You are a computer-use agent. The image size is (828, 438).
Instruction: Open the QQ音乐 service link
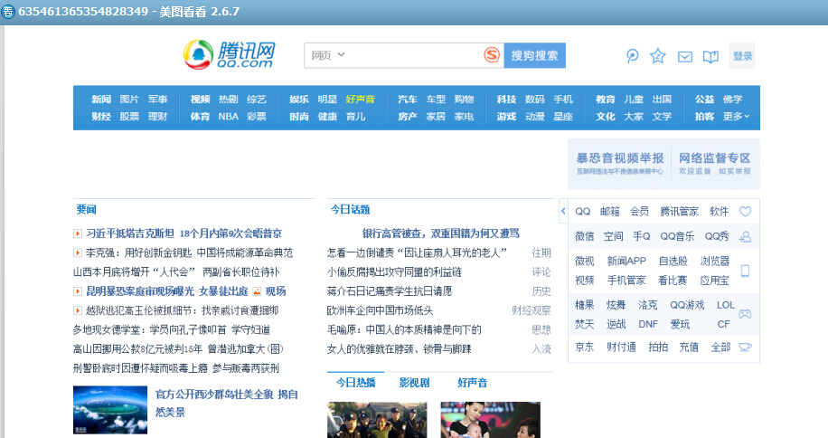pos(677,236)
